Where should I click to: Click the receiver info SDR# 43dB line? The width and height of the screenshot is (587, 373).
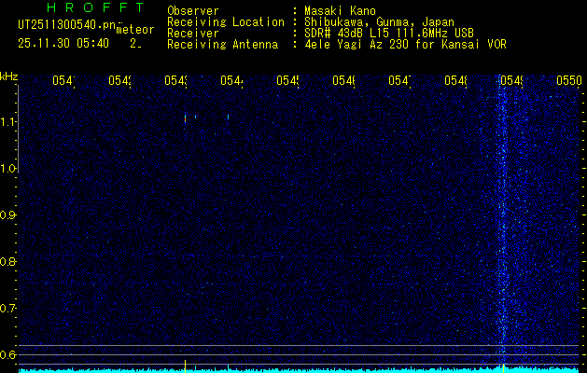click(x=389, y=34)
